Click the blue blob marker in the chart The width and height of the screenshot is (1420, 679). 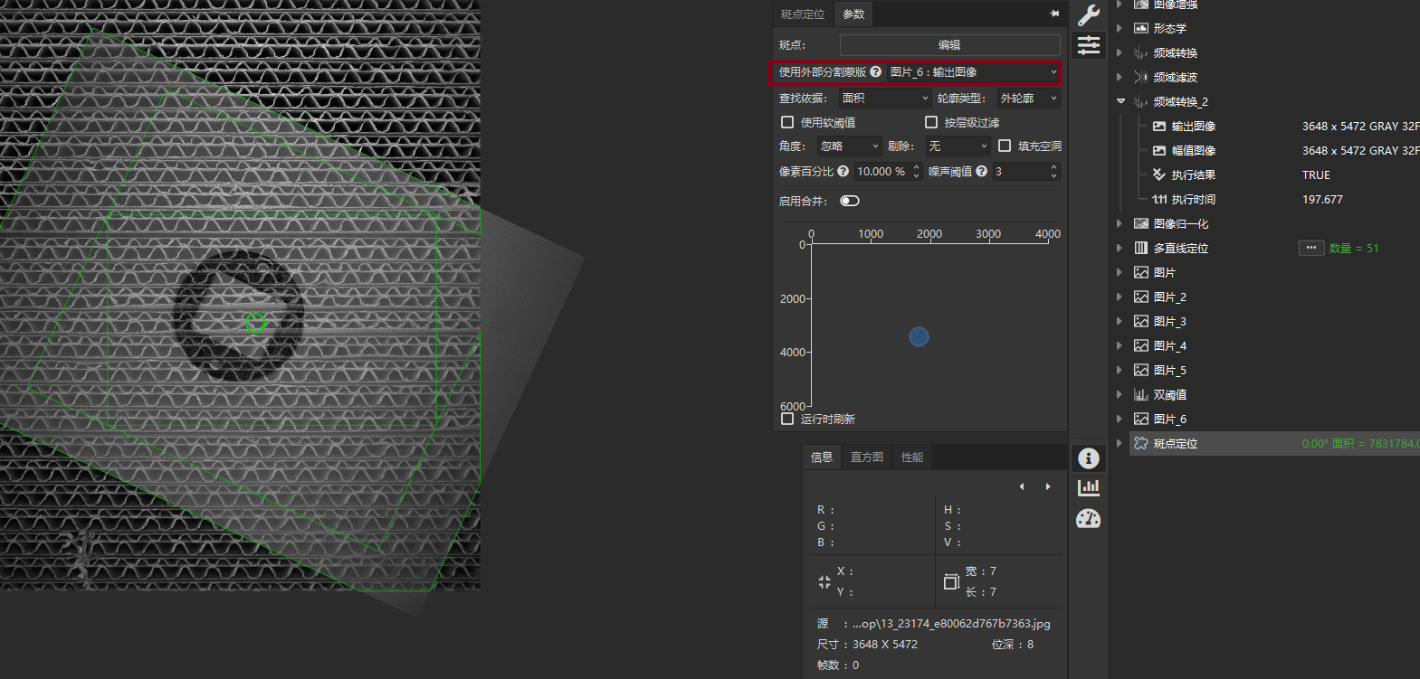point(919,337)
